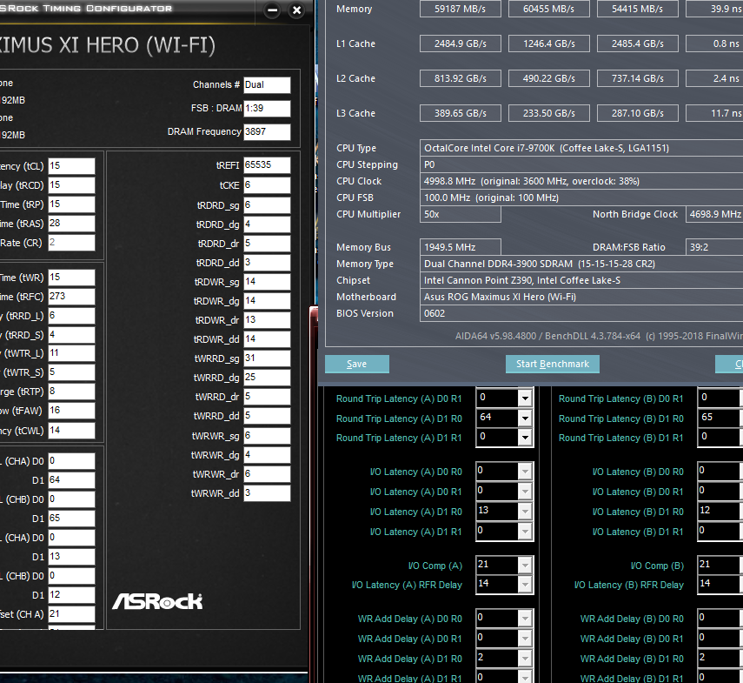Open Round Trip Latency (A) D1 R1 dropdown
This screenshot has width=743, height=683.
pyautogui.click(x=525, y=438)
